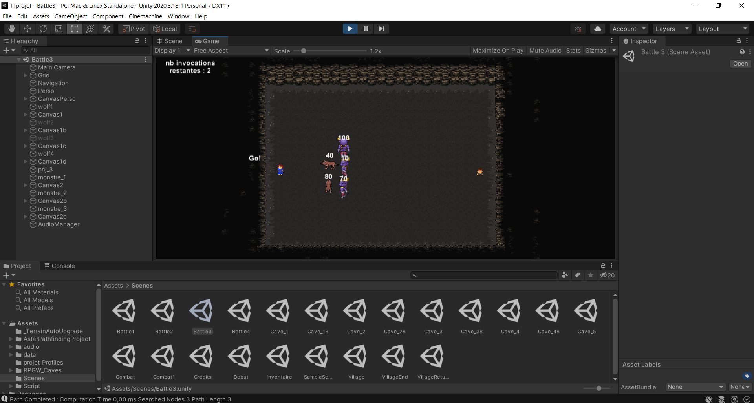Toggle Gizmos in Game view
This screenshot has width=754, height=403.
point(595,51)
